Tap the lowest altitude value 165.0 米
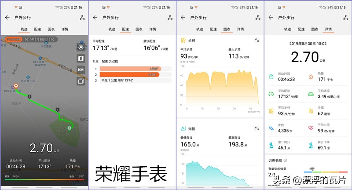Screen dimensions: 352x190 [190, 144]
